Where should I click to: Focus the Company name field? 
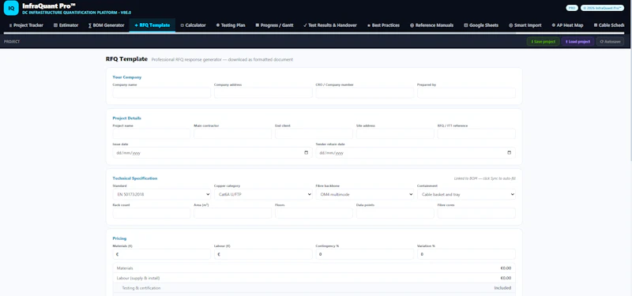[x=162, y=93]
